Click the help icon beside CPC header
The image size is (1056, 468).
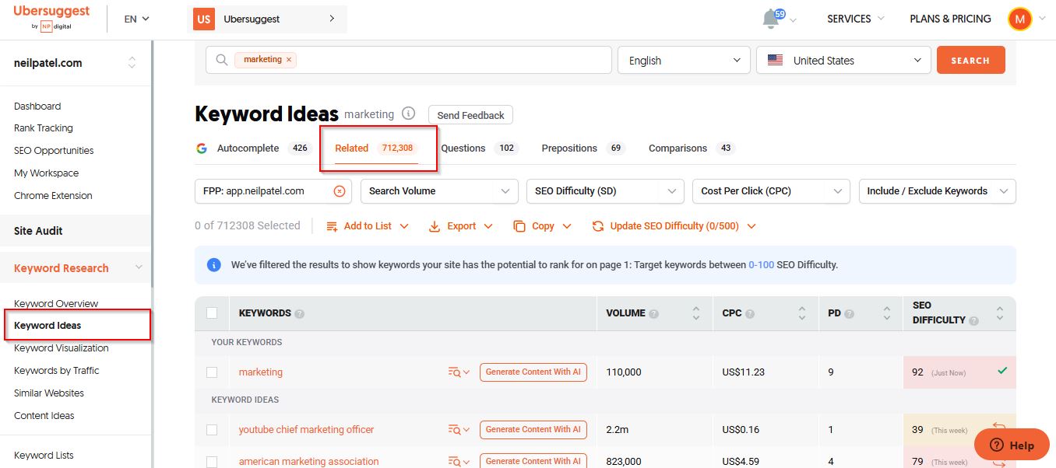point(750,313)
